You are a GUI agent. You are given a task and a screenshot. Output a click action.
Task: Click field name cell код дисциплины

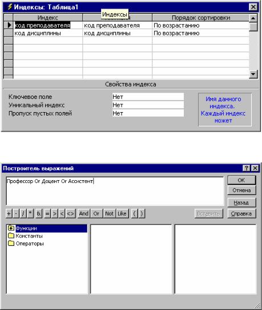[118, 33]
